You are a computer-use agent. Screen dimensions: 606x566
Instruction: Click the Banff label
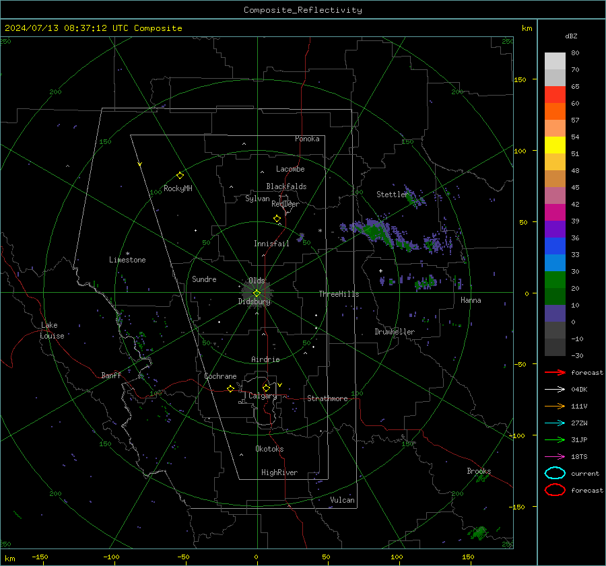coord(111,375)
